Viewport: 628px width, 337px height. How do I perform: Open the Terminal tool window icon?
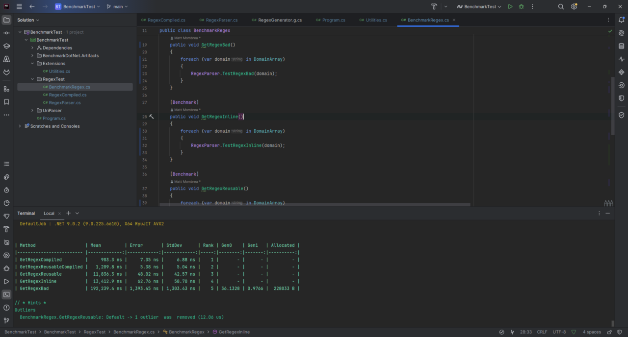[x=6, y=294]
